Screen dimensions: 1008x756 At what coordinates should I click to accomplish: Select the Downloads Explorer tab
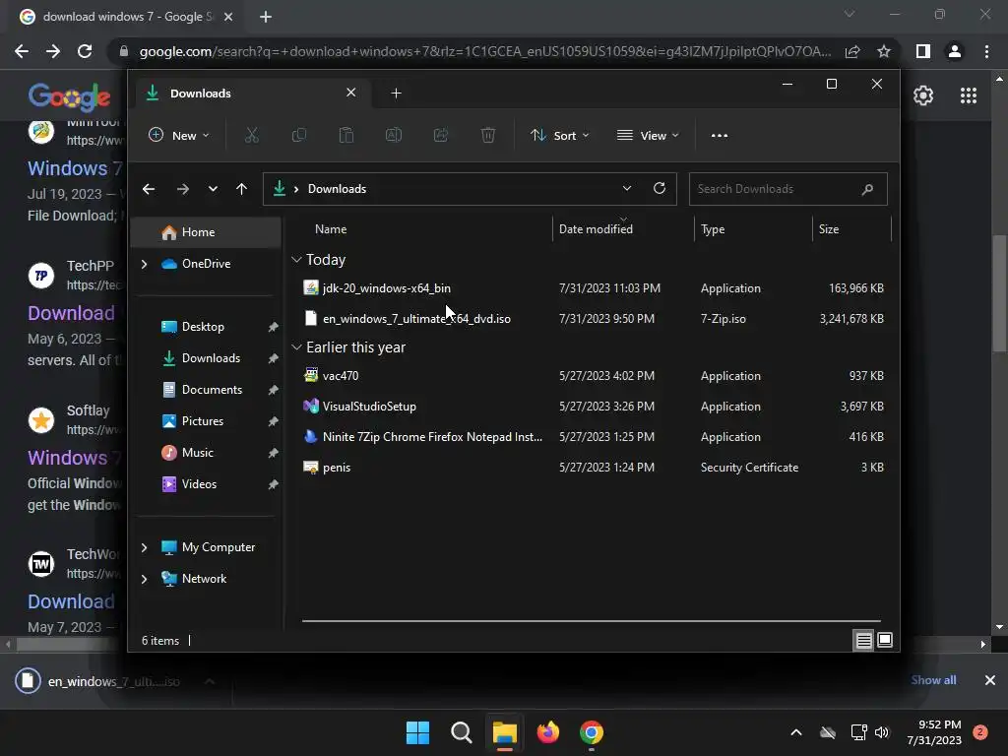251,94
